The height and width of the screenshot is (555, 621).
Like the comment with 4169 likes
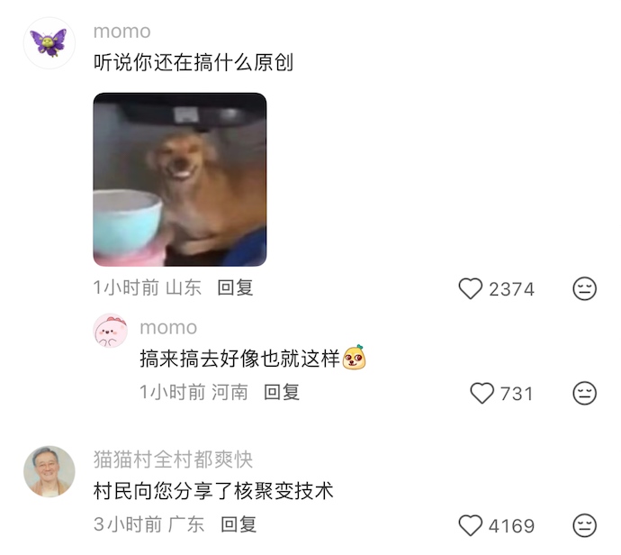click(470, 525)
